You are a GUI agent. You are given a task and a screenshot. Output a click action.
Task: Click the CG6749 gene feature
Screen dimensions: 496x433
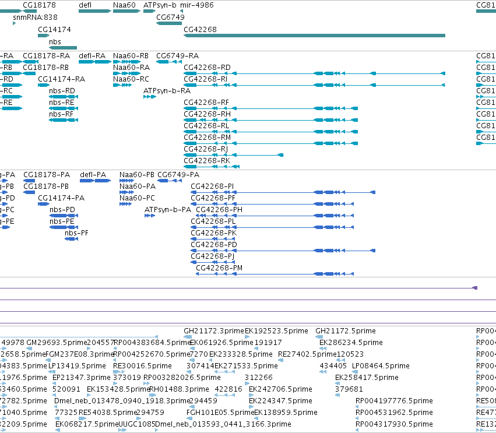pos(169,23)
